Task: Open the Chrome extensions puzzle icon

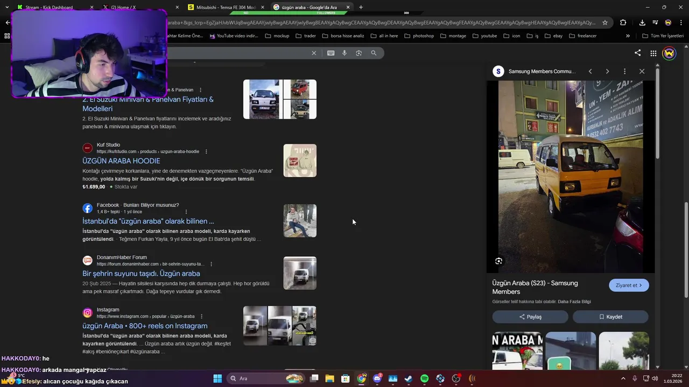Action: (623, 23)
